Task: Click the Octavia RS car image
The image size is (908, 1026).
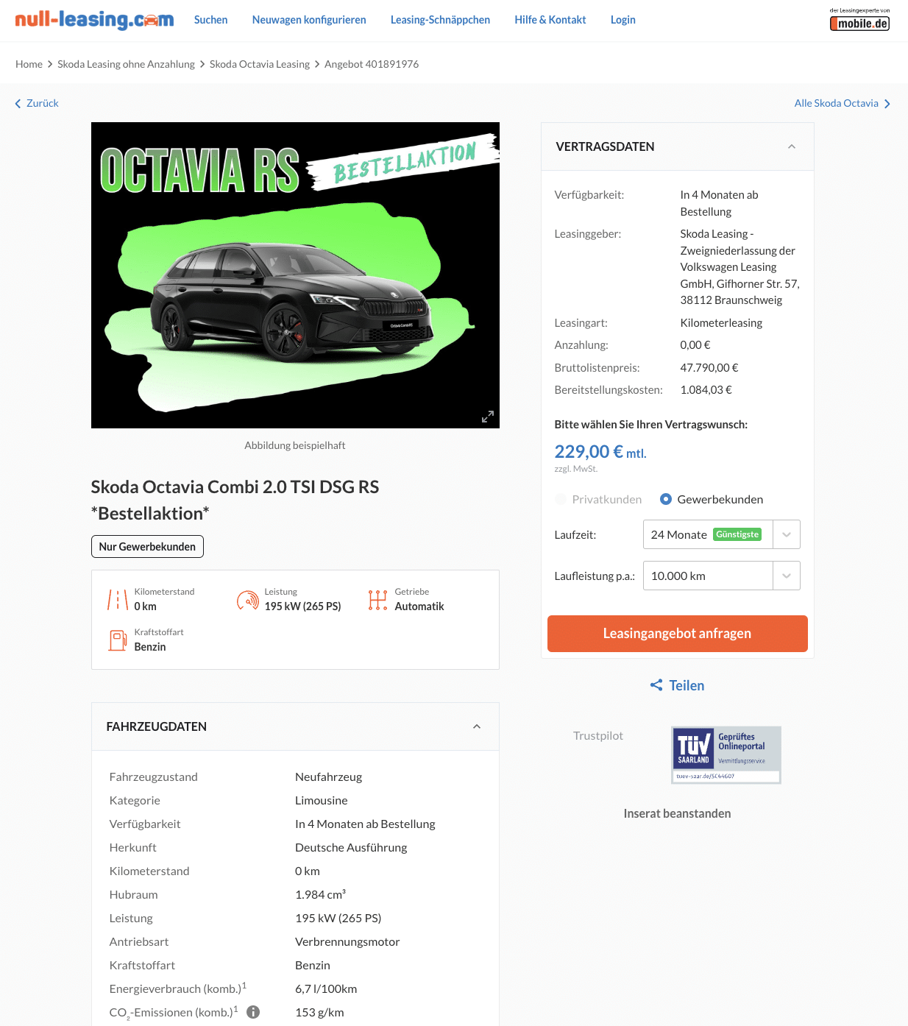Action: 295,275
